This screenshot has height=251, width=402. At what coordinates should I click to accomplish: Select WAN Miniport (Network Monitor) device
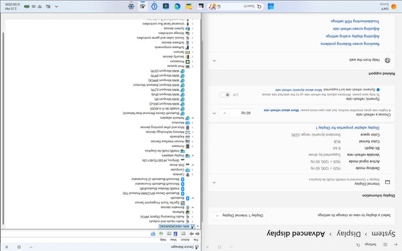point(156,85)
